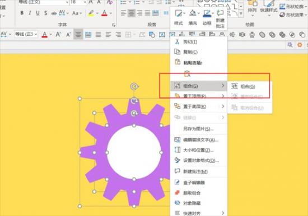Apply lower toolbar red font color
Viewport: 308px width, 216px height.
(45, 35)
